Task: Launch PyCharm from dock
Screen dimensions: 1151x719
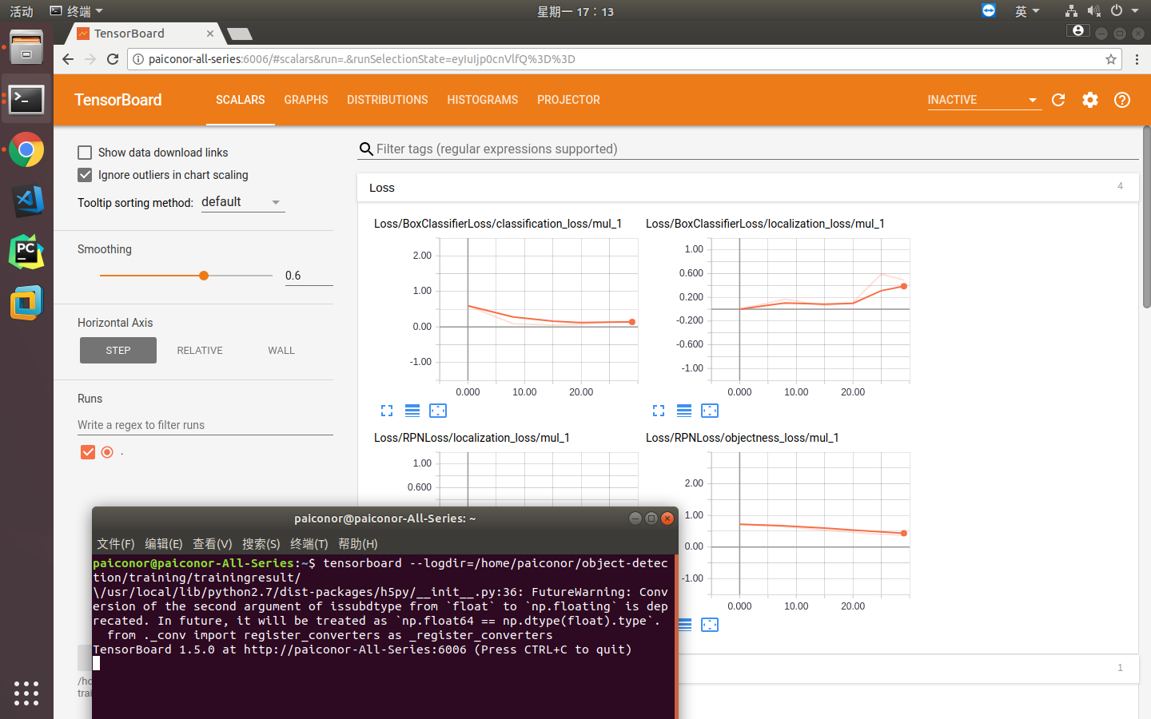Action: 26,252
